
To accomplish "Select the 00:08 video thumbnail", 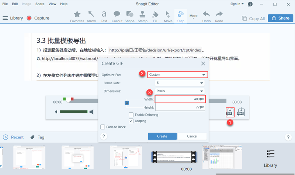I will pos(174,157).
